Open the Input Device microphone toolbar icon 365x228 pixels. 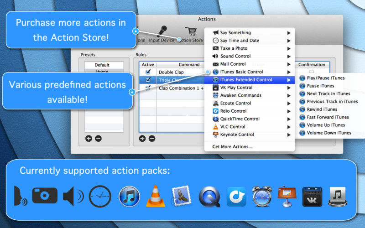pos(162,31)
